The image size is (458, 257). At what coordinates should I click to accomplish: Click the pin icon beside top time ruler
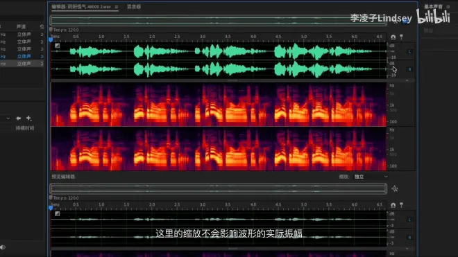tap(401, 37)
